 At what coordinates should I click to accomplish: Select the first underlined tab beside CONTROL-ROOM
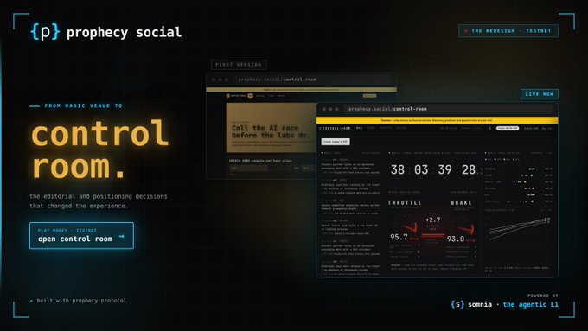click(359, 128)
